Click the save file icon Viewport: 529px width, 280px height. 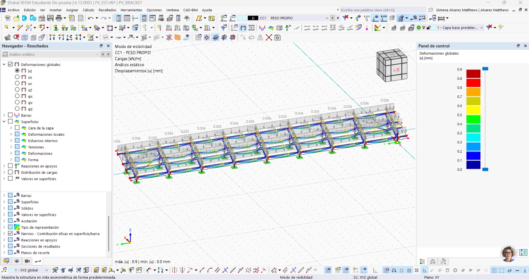pos(50,18)
